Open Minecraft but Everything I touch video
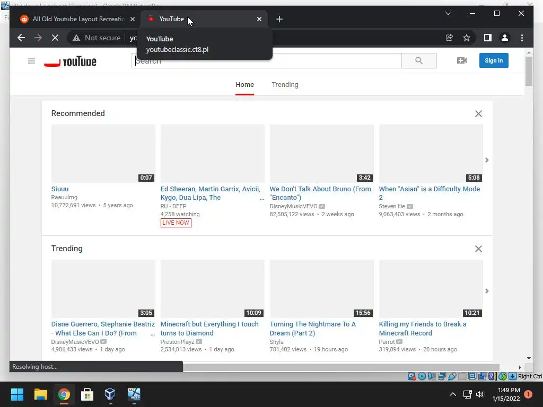The image size is (543, 407). [209, 329]
